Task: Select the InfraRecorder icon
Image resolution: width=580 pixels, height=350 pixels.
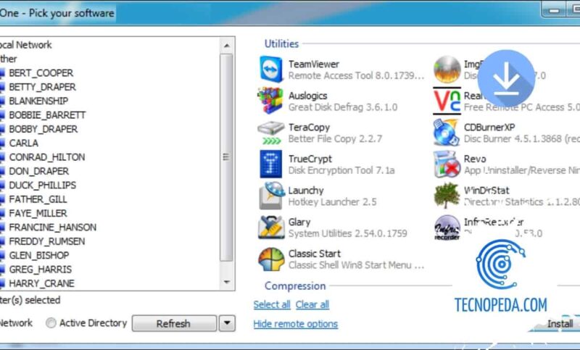Action: (447, 228)
